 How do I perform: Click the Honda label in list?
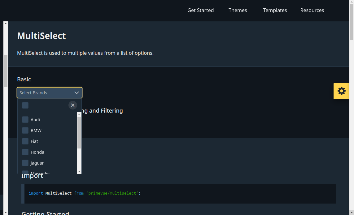[37, 152]
